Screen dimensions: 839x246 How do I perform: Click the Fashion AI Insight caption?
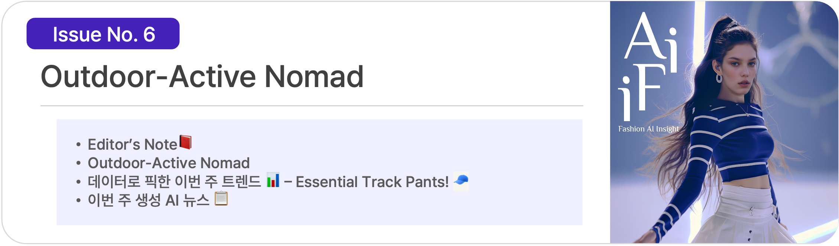(648, 129)
